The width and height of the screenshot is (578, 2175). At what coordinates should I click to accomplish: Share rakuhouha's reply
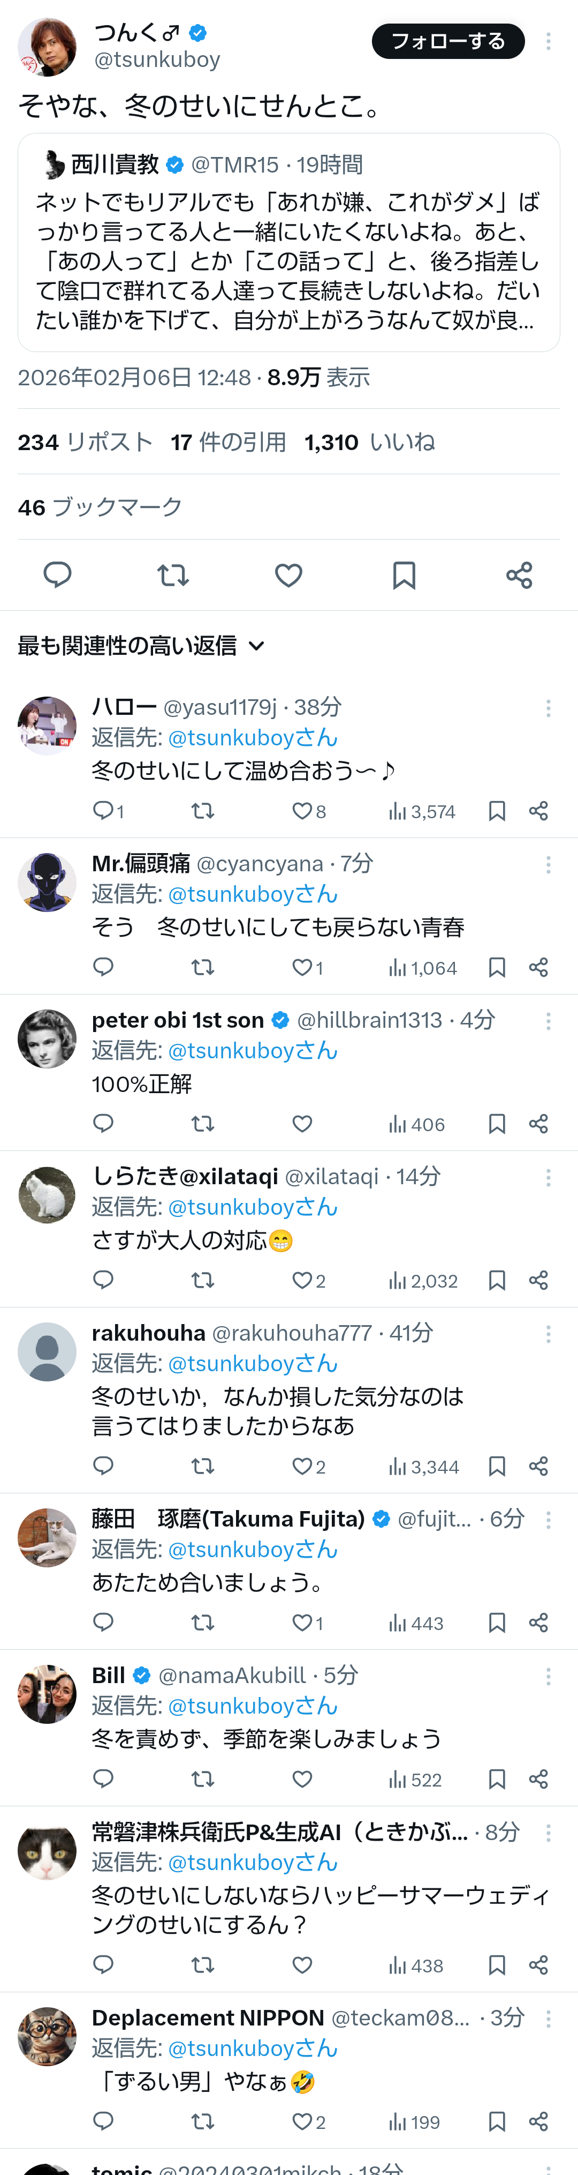coord(538,1467)
